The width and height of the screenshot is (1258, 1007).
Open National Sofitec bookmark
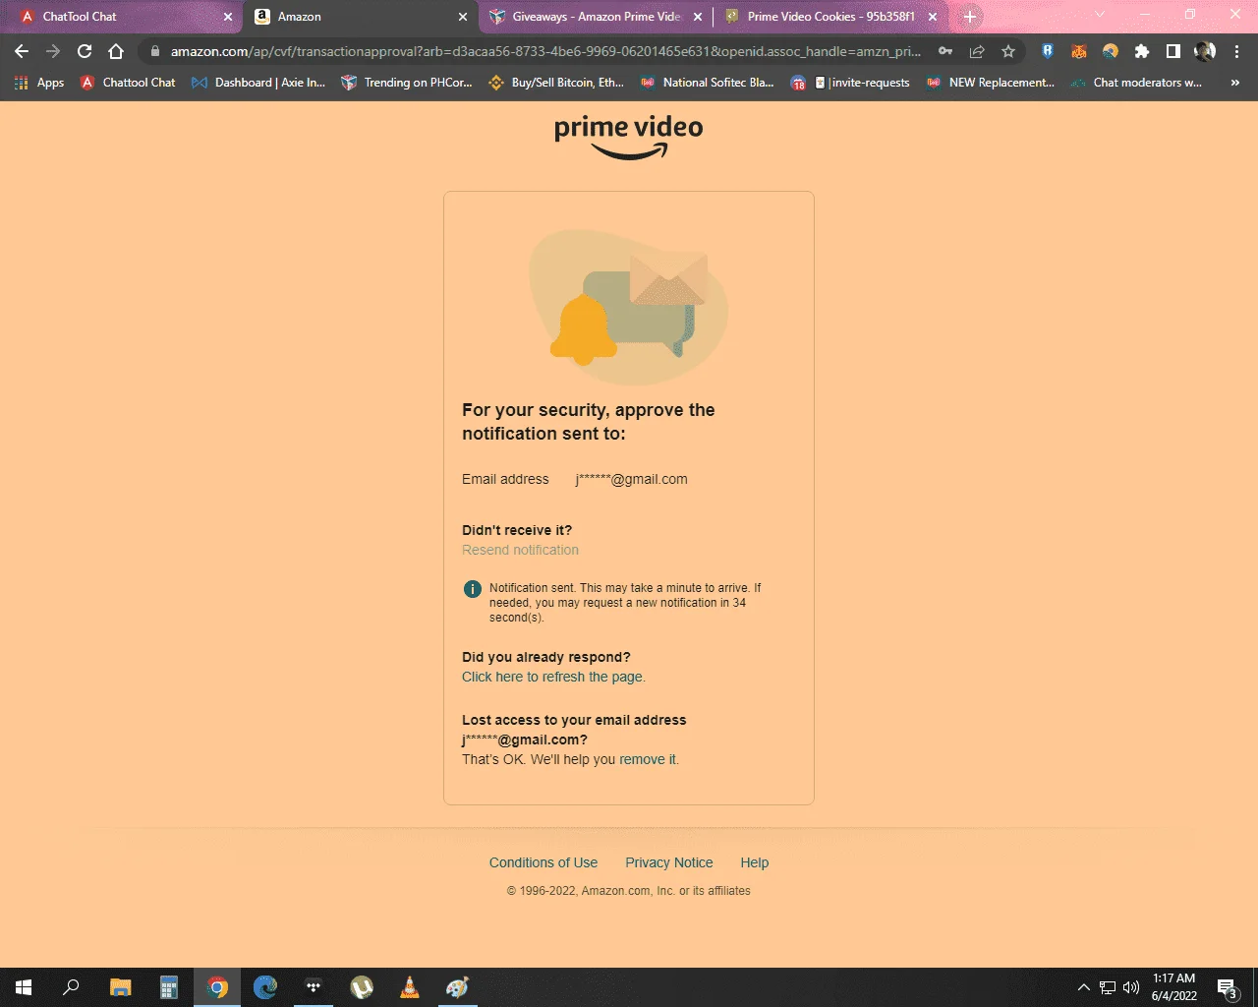tap(707, 83)
